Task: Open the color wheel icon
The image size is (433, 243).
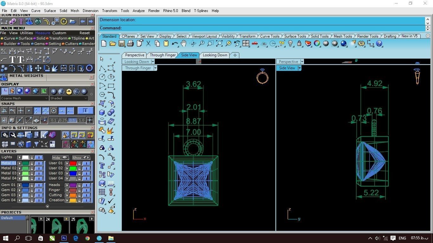Action: [317, 44]
